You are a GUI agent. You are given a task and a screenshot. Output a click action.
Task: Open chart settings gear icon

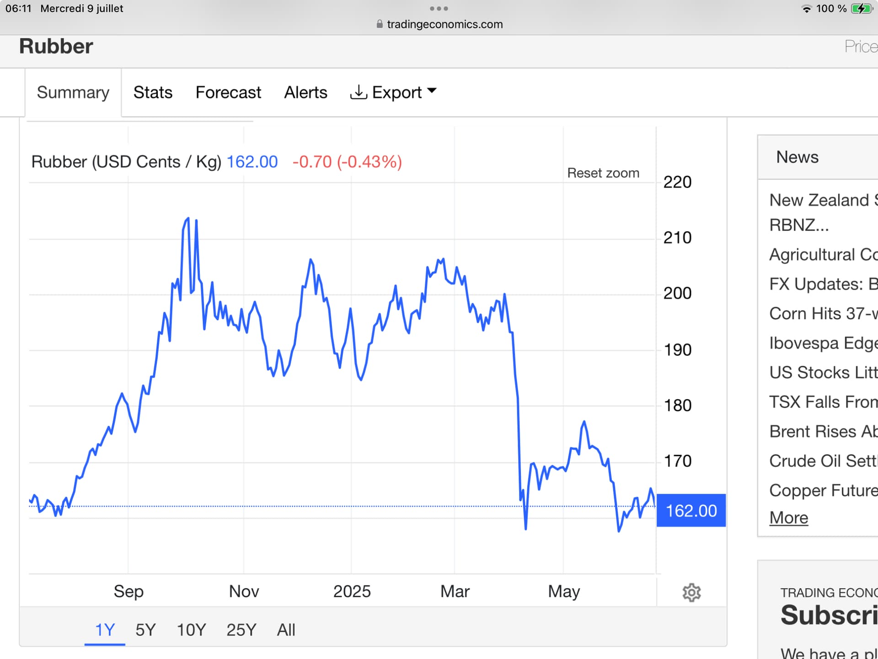click(x=691, y=592)
